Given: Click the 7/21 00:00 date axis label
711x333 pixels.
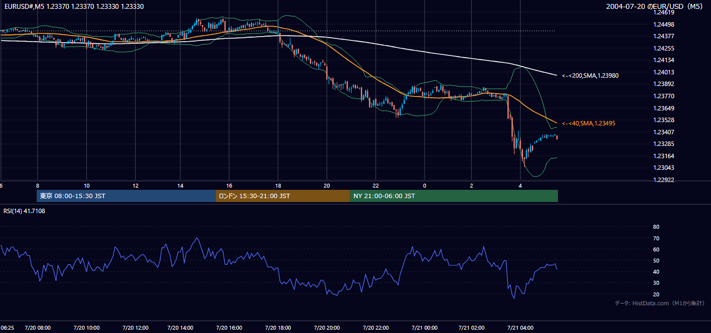Looking at the screenshot, I should 424,328.
